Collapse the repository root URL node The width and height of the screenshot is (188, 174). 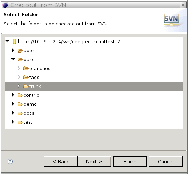[x=8, y=41]
